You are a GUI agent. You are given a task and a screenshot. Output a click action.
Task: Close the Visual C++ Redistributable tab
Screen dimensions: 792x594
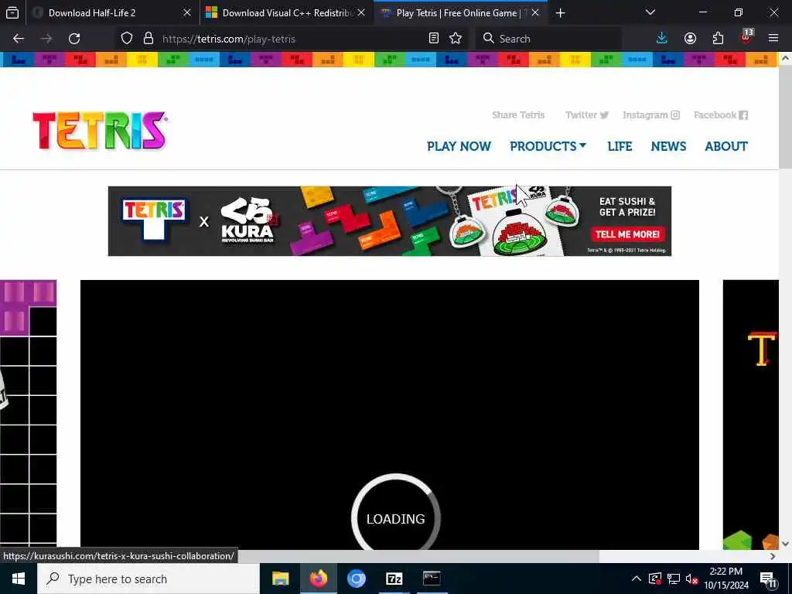point(361,12)
